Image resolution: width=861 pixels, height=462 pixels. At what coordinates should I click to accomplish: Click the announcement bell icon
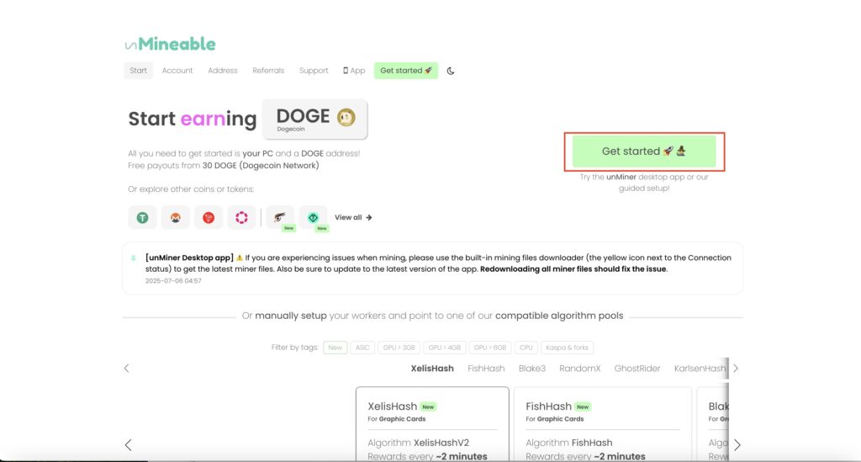point(134,258)
